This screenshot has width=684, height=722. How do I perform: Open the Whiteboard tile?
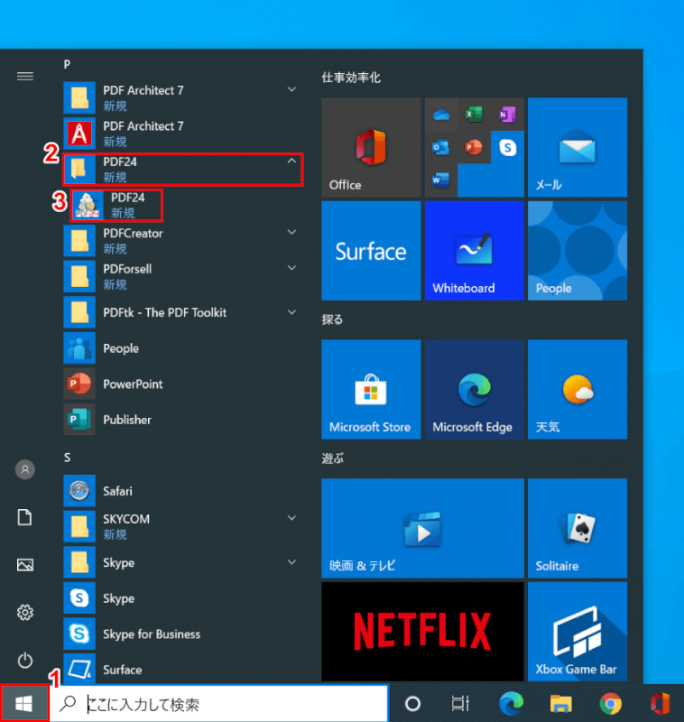pos(474,251)
